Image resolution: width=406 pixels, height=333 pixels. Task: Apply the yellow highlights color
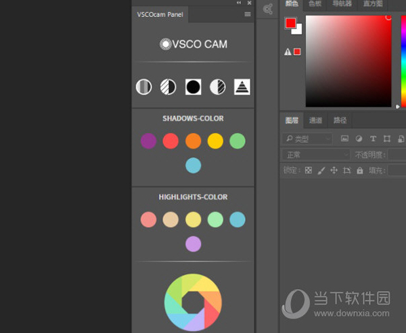point(193,219)
